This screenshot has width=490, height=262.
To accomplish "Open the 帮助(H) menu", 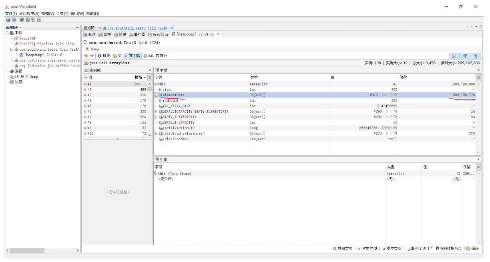I will 92,14.
